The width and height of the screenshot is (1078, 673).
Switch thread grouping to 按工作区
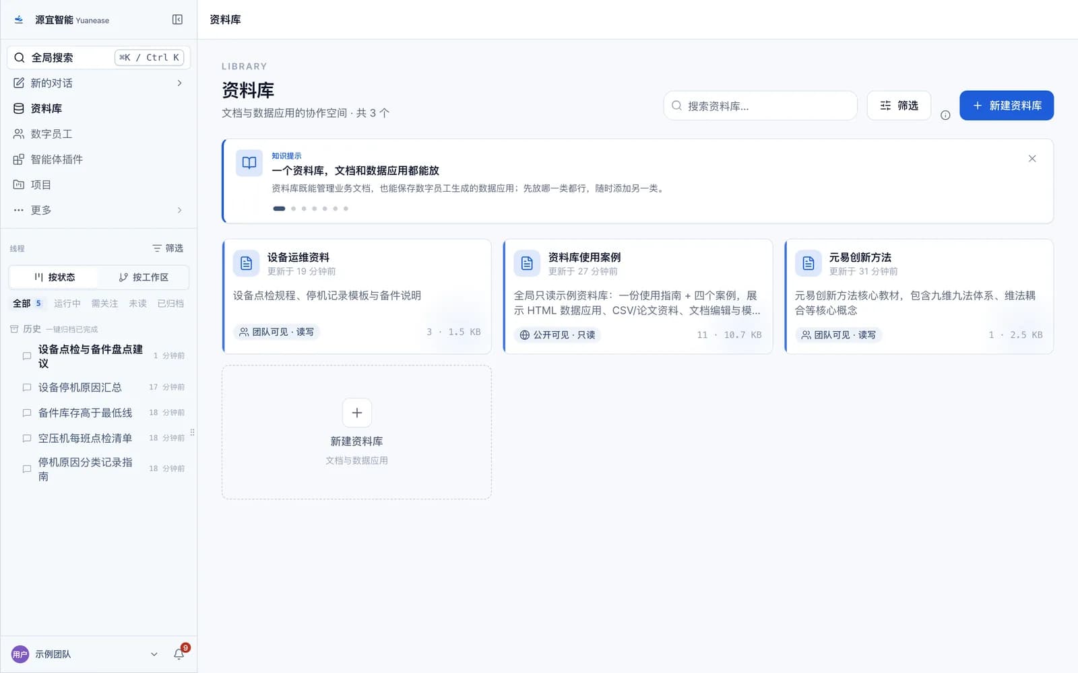coord(144,277)
